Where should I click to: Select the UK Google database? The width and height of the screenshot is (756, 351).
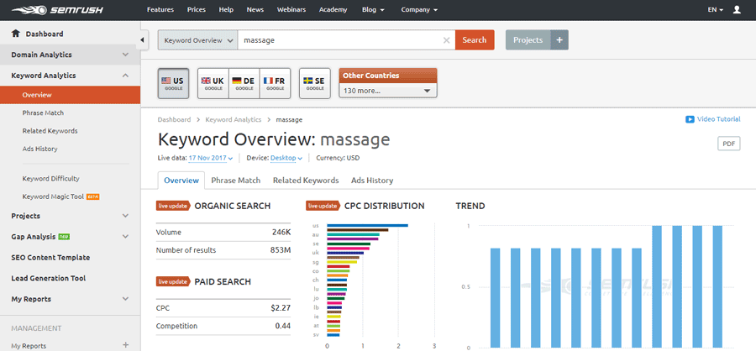click(x=213, y=83)
